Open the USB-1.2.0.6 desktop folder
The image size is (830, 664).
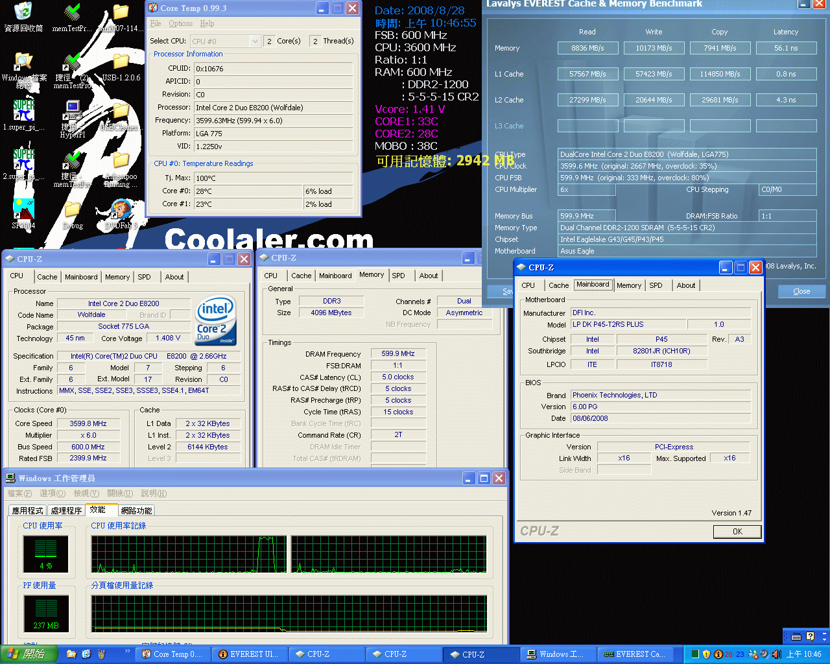[121, 67]
